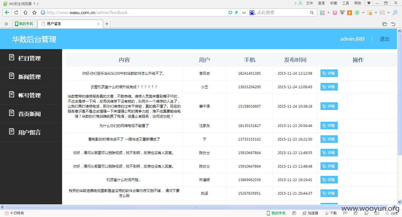This screenshot has height=217, width=402.
Task: Open the 收藏 menu
Action: (333, 3)
